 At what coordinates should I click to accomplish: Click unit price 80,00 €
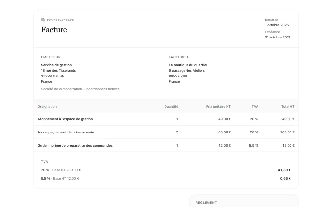click(x=225, y=132)
